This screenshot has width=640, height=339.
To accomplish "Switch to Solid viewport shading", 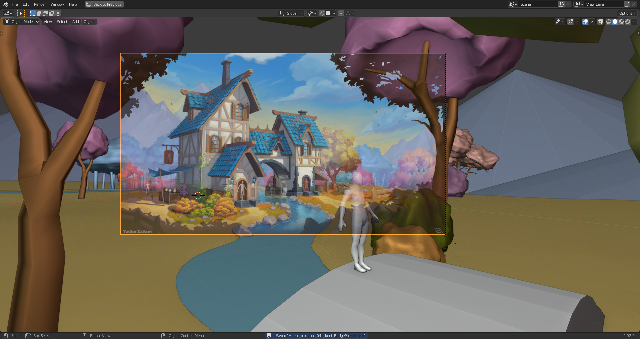I will pos(615,22).
